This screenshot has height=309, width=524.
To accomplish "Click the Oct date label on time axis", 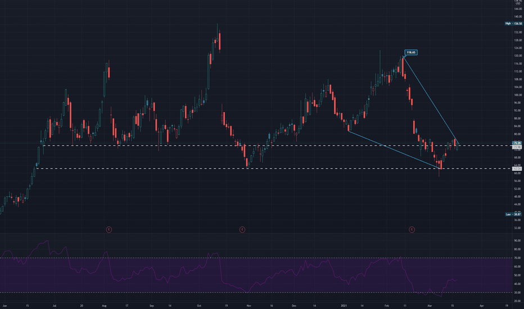I will coord(199,306).
